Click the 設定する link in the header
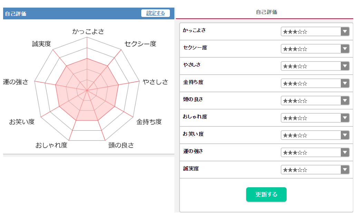The width and height of the screenshot is (356, 218). tap(155, 13)
